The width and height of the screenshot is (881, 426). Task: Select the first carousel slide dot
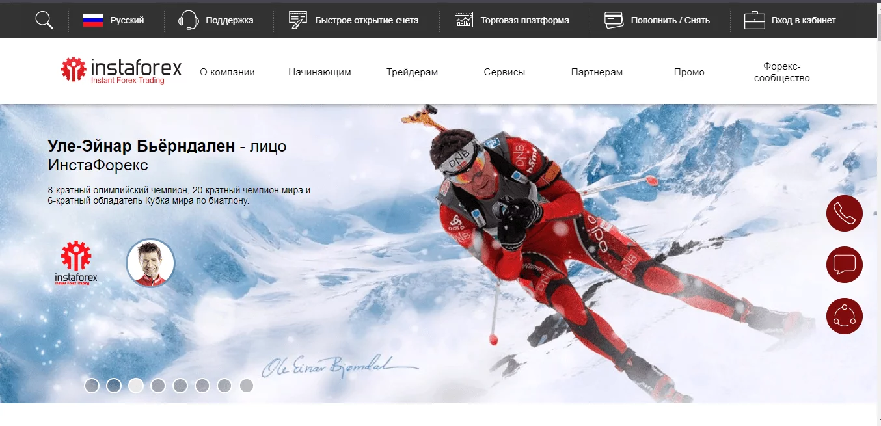[92, 386]
